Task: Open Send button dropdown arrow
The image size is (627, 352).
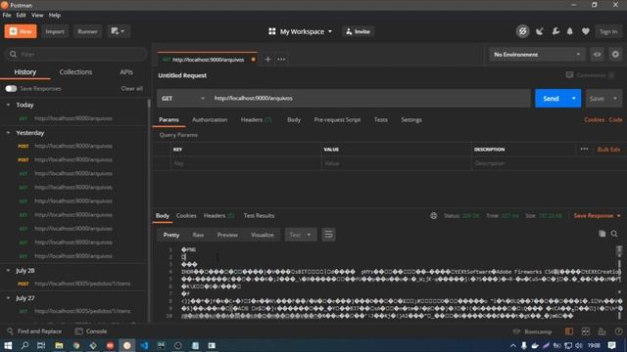Action: (574, 98)
